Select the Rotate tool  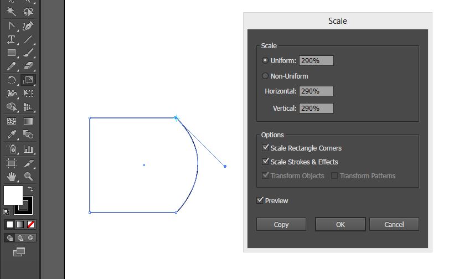pos(12,80)
